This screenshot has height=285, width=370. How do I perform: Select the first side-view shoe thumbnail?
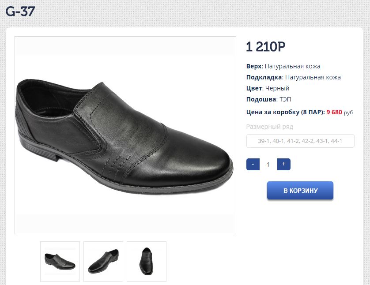click(60, 261)
